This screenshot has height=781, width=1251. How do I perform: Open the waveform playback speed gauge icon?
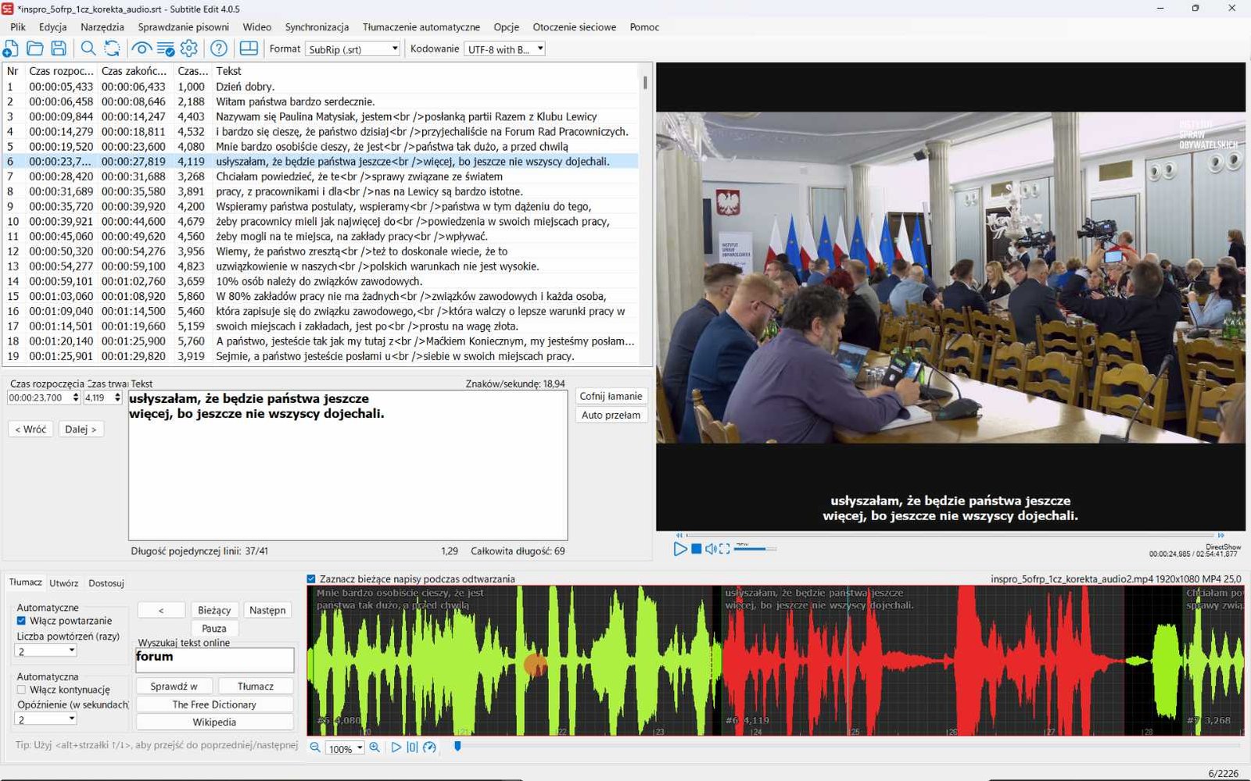click(429, 747)
